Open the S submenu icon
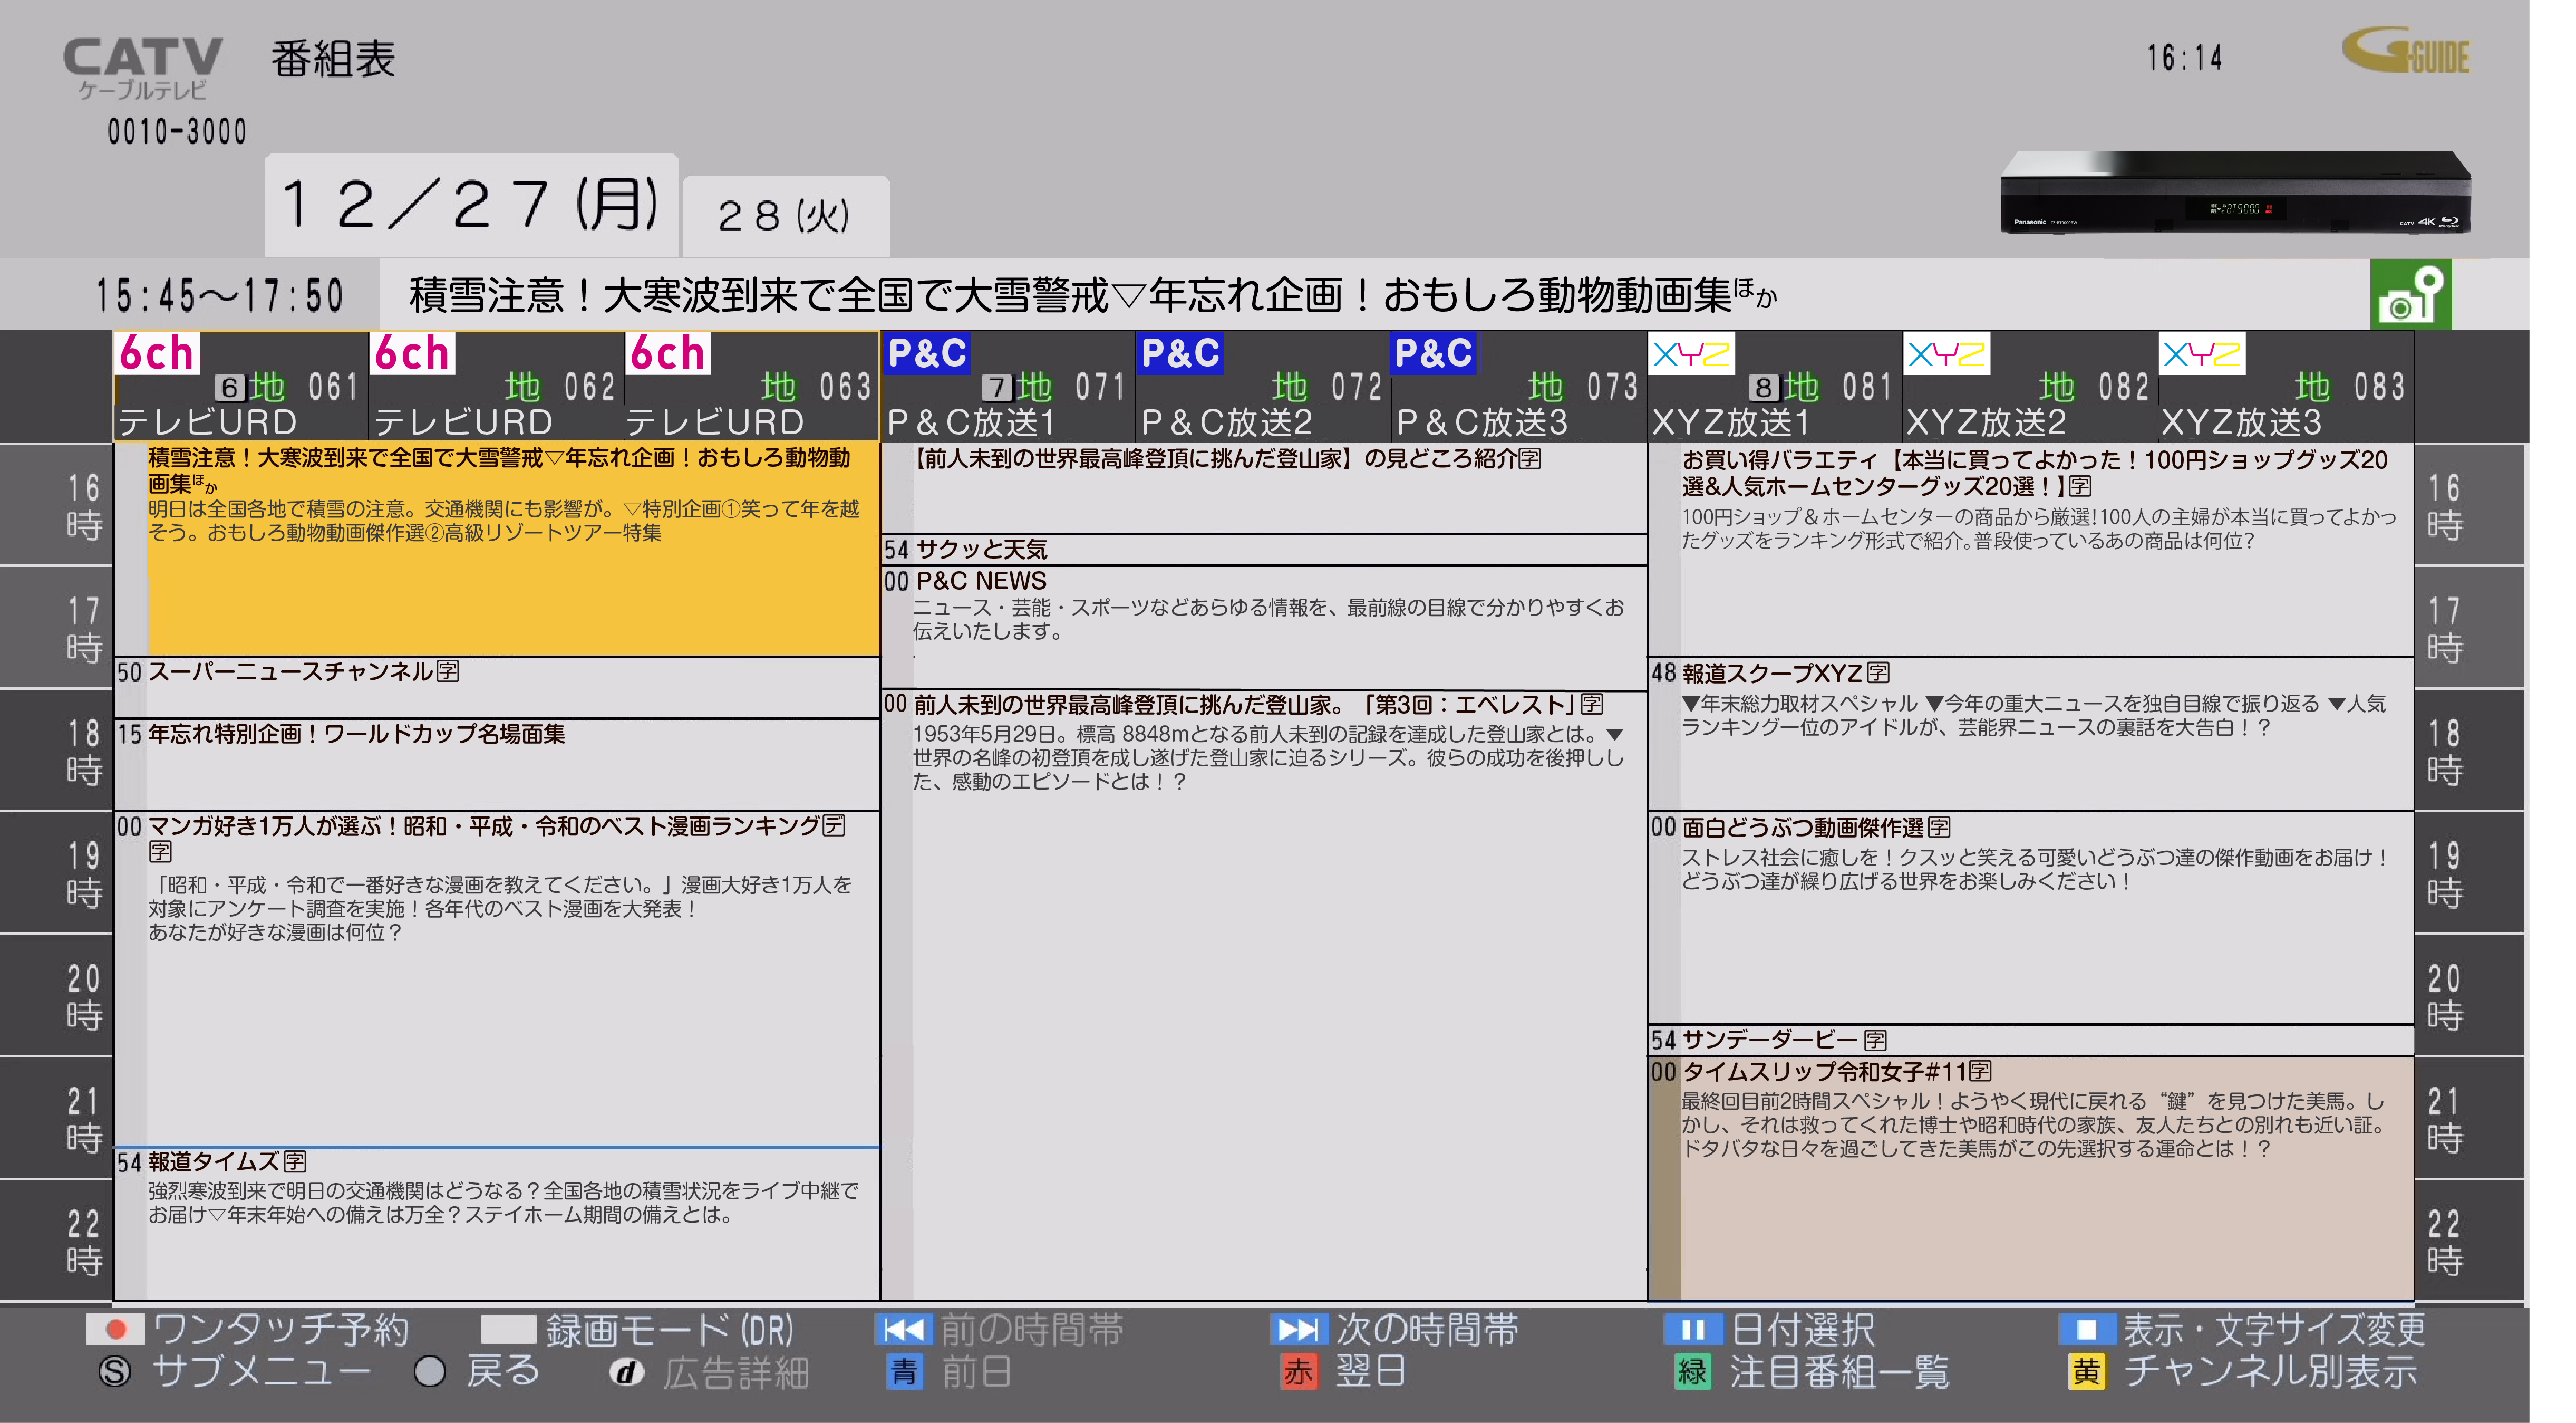2576x1423 pixels. 115,1371
